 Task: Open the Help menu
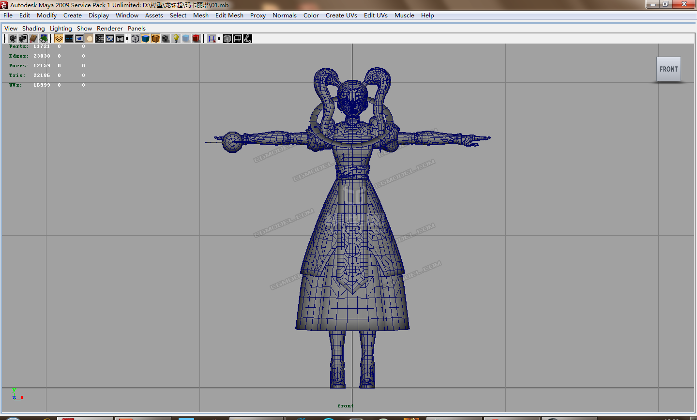tap(427, 15)
